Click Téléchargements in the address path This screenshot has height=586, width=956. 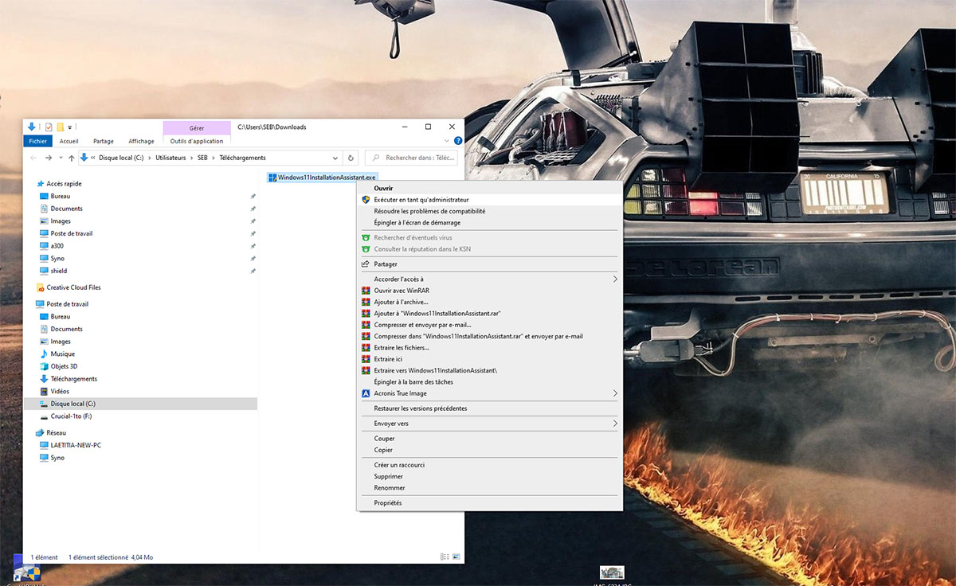click(x=242, y=158)
